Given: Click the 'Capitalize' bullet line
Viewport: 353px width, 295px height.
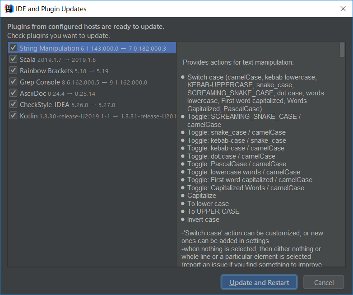Looking at the screenshot, I should pyautogui.click(x=201, y=196).
